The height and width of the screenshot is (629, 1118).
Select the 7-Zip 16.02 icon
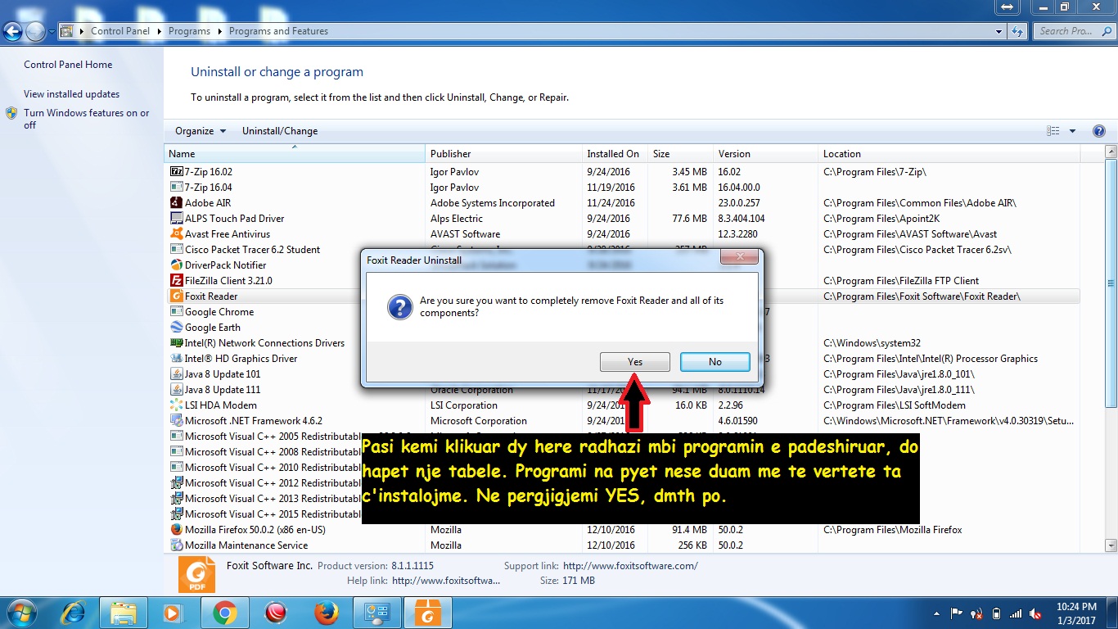pyautogui.click(x=176, y=172)
